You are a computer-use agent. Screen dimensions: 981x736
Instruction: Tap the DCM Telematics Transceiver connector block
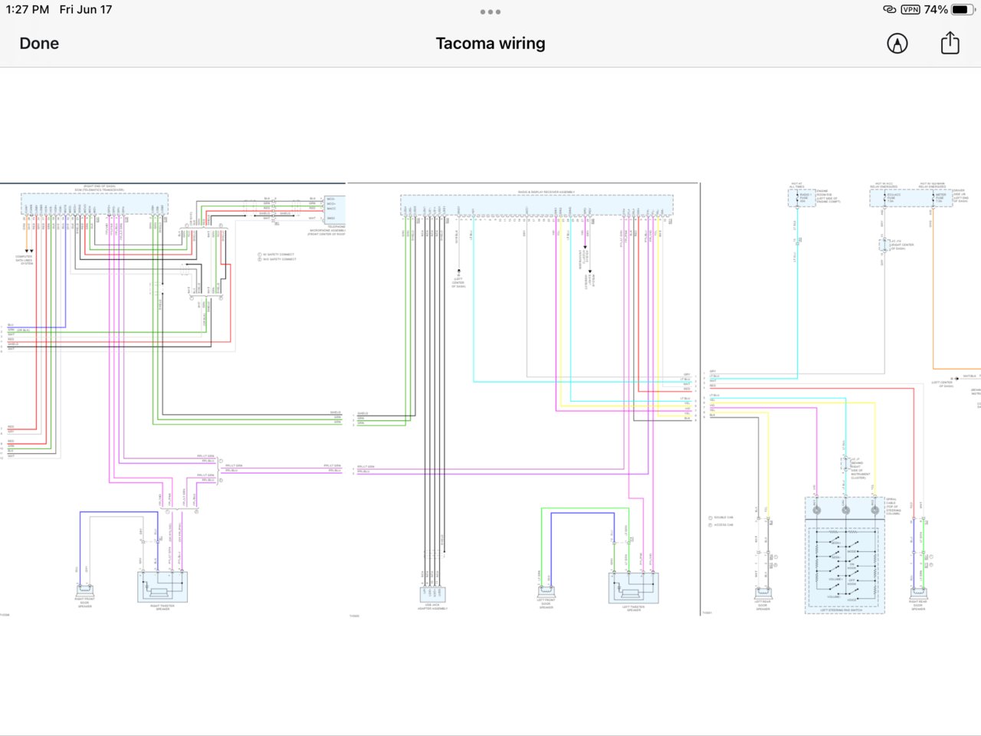pyautogui.click(x=94, y=203)
